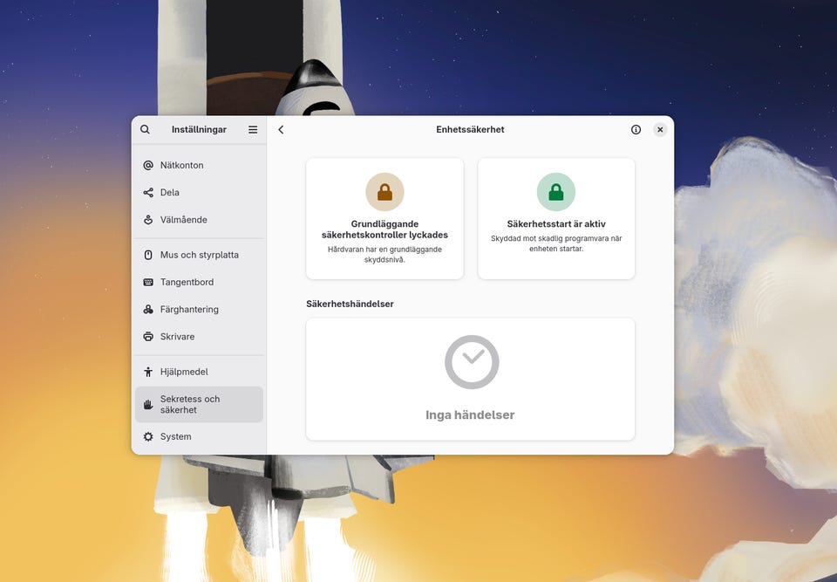Click the Färghantering color icon

click(x=148, y=310)
